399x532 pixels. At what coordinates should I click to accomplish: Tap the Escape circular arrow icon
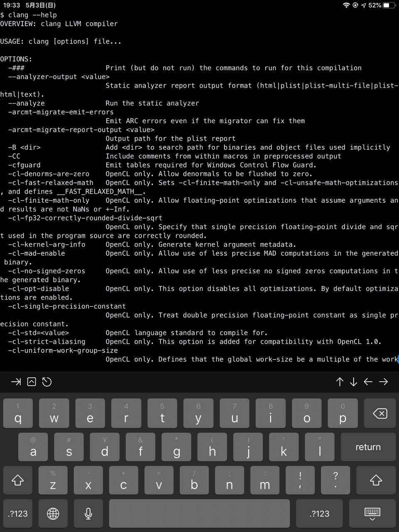(47, 382)
